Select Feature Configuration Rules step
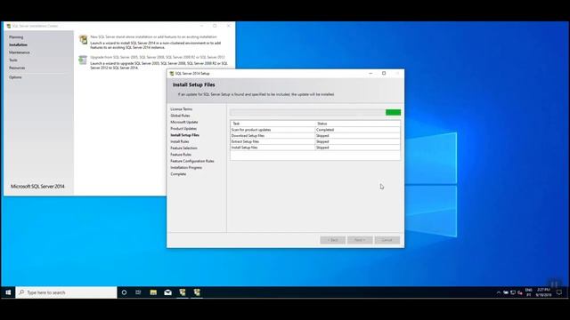 pyautogui.click(x=192, y=161)
